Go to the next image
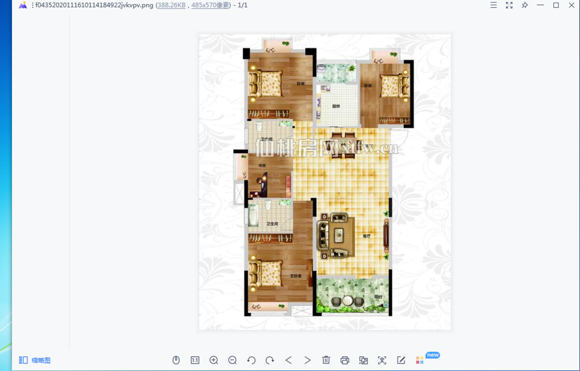The image size is (580, 371). click(308, 360)
